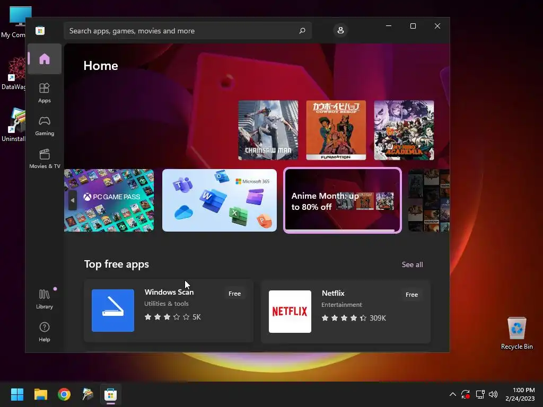Open the Windows Start menu
Screen dimensions: 543x407
(17, 394)
